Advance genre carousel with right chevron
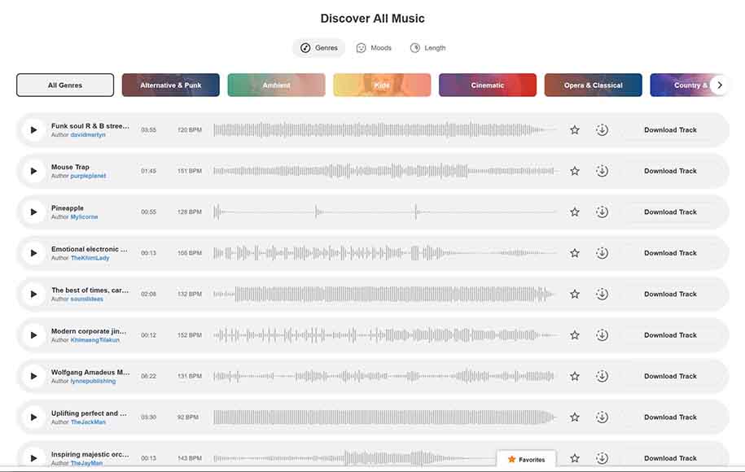The image size is (745, 472). pyautogui.click(x=720, y=85)
